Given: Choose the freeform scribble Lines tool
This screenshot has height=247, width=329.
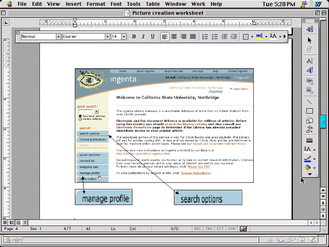Looking at the screenshot, I should [x=310, y=129].
